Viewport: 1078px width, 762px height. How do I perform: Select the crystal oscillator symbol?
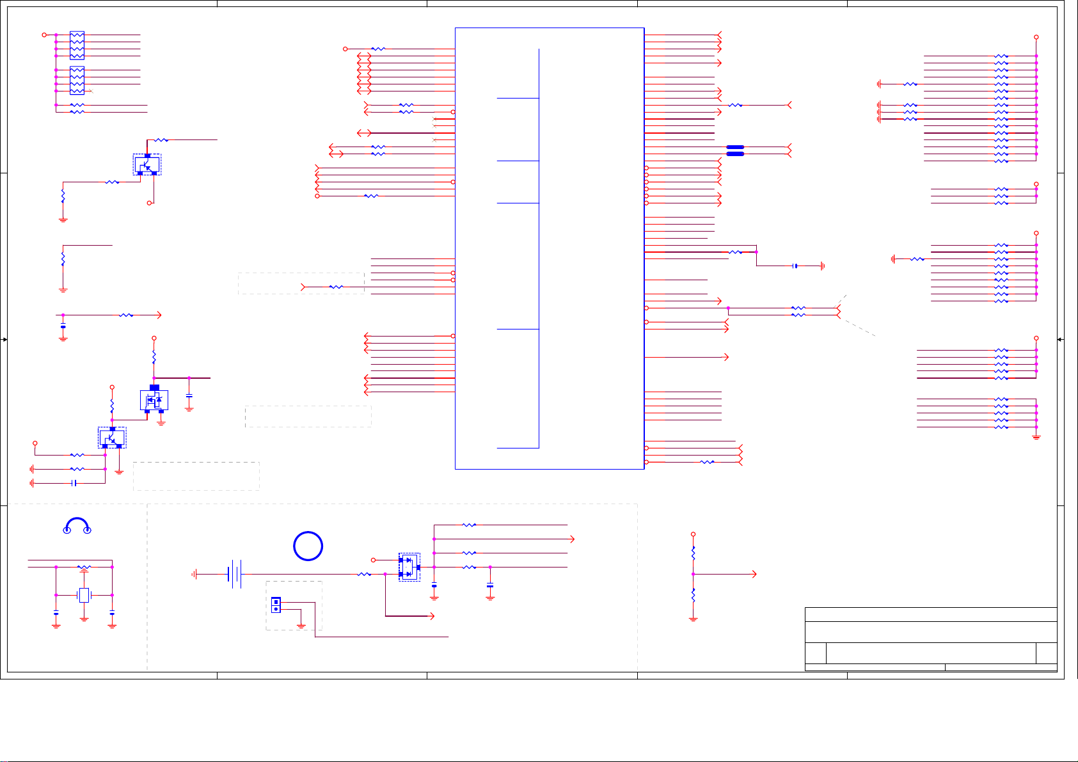coord(84,595)
